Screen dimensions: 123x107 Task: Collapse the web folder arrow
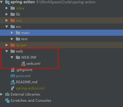[7, 51]
